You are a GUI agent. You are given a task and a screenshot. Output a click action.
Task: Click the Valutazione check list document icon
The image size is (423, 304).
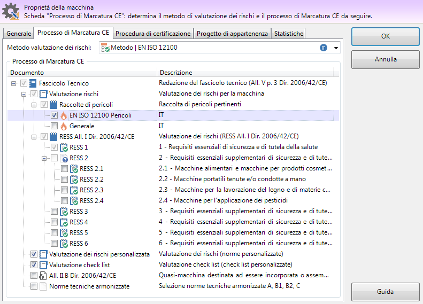43,265
